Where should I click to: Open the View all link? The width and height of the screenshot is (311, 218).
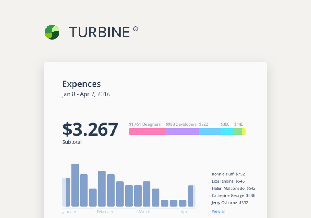pos(218,211)
